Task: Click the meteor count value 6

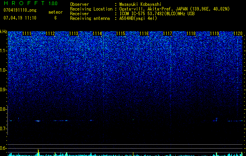Action: pyautogui.click(x=56, y=18)
